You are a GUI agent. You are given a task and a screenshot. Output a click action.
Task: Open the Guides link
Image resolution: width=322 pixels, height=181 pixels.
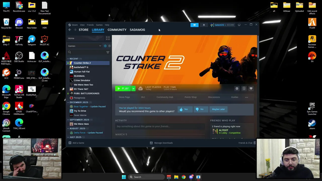235,97
